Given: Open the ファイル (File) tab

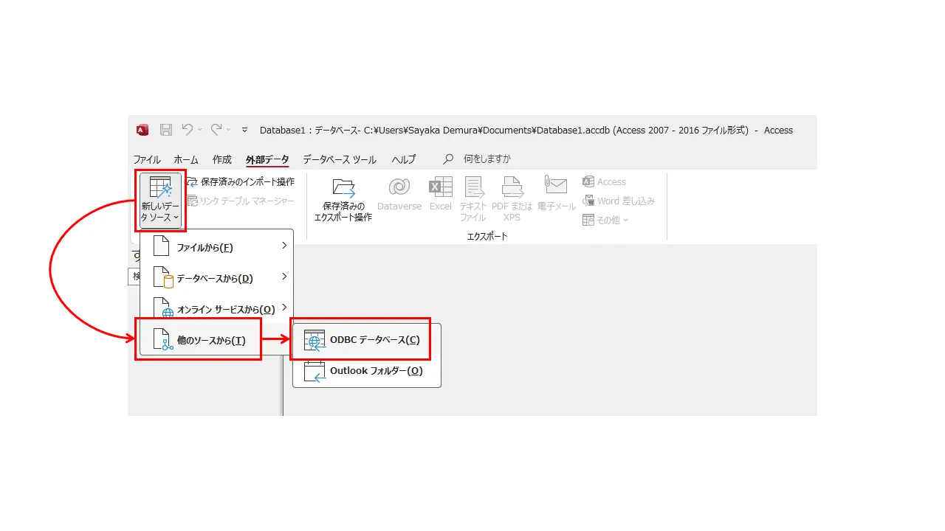Looking at the screenshot, I should (x=147, y=159).
